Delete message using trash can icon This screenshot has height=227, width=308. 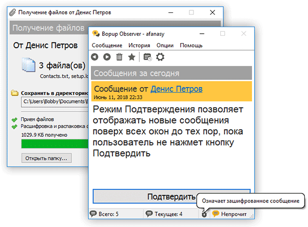tap(119, 57)
